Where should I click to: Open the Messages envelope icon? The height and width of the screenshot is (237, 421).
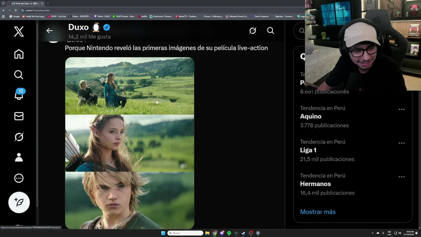(19, 116)
